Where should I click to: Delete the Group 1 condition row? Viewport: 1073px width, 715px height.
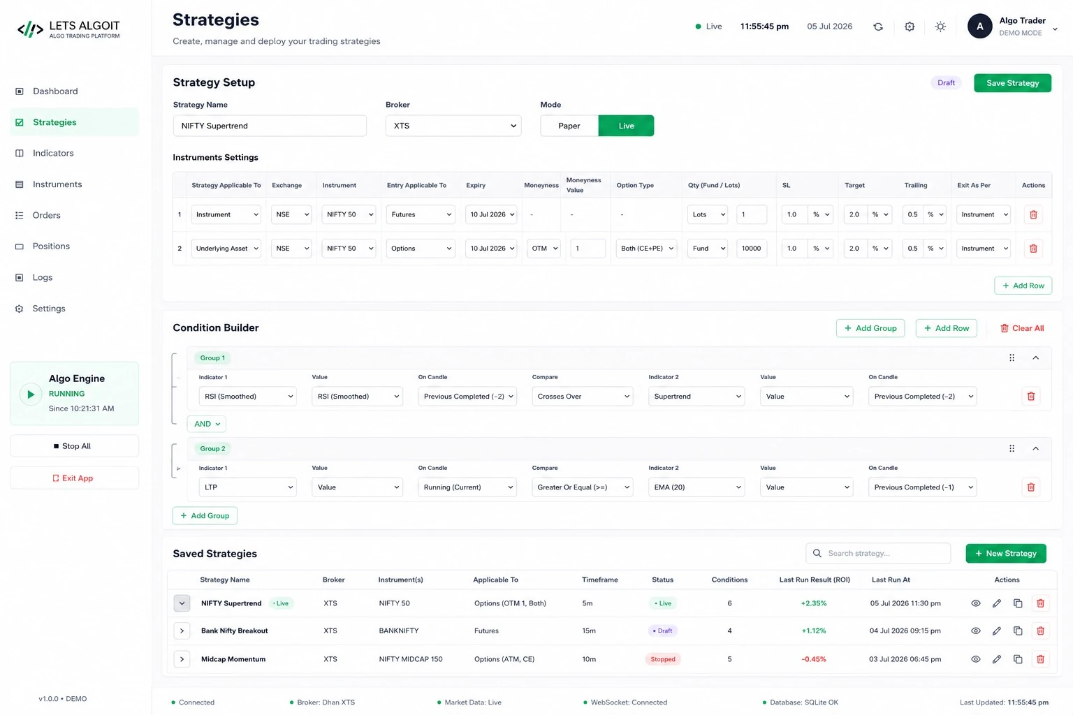[1030, 397]
